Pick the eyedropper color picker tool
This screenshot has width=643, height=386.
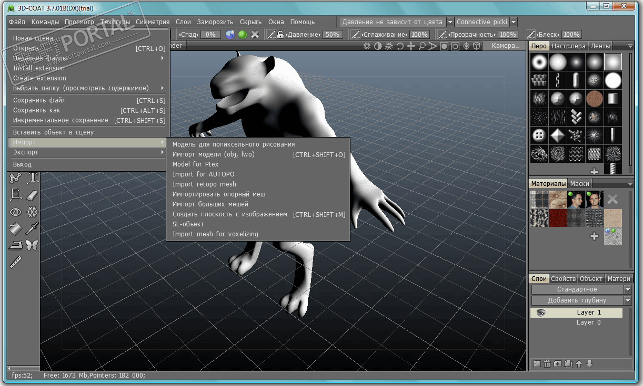pyautogui.click(x=33, y=228)
